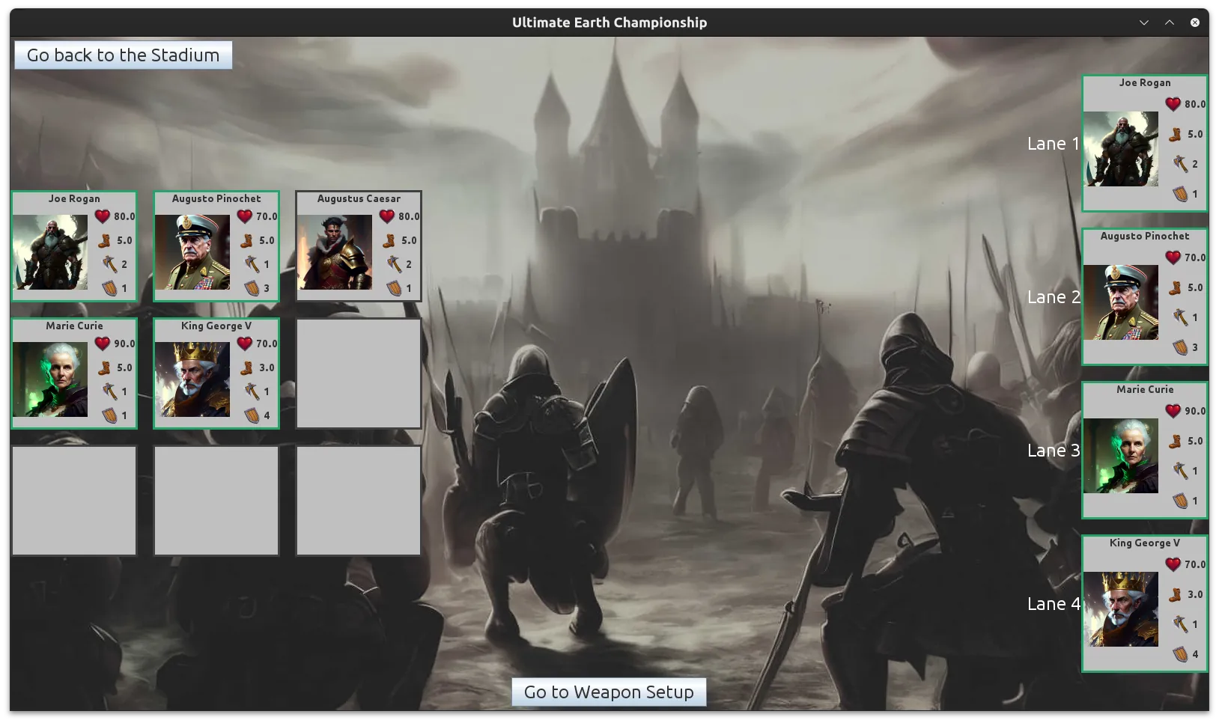Click the axe attack icon on Augustus Caesar's card

pos(392,264)
